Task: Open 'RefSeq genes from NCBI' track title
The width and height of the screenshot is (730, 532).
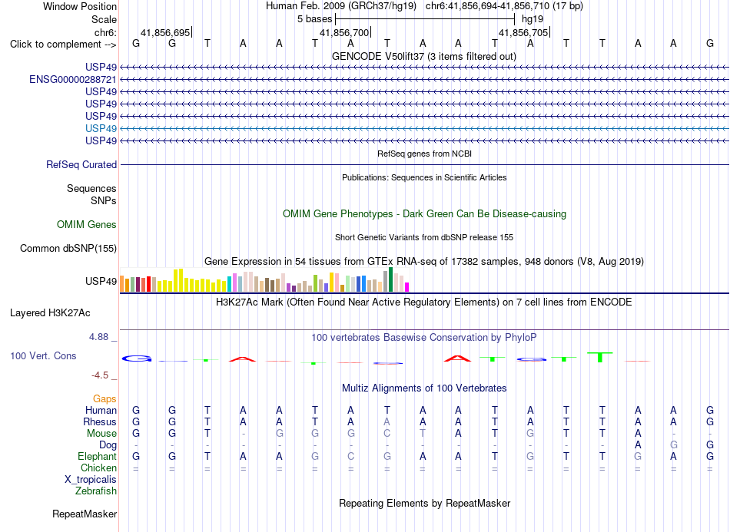Action: [424, 154]
